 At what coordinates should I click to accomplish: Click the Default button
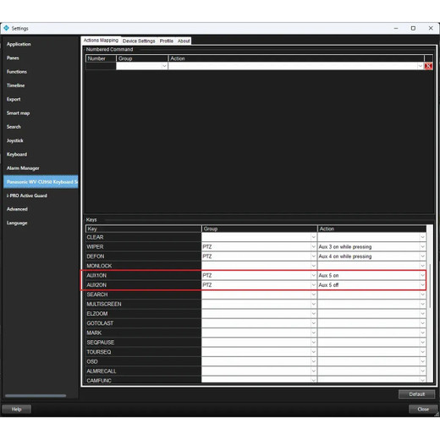416,394
